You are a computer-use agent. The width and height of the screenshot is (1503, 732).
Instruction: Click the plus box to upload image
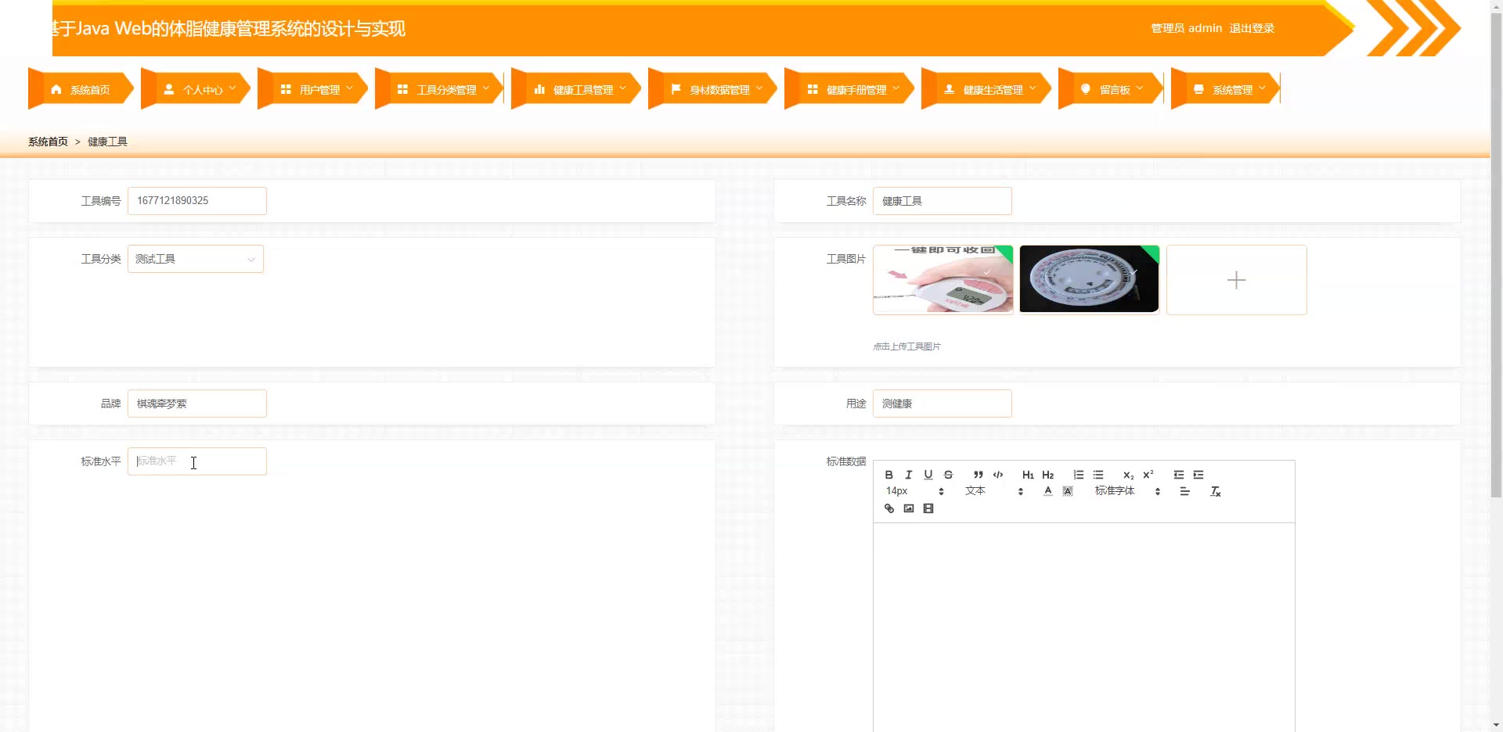click(1237, 280)
